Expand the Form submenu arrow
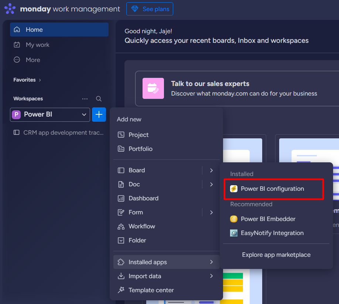The width and height of the screenshot is (339, 304). pos(212,213)
